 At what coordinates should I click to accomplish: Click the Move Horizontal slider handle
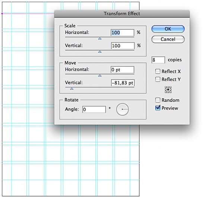point(100,76)
